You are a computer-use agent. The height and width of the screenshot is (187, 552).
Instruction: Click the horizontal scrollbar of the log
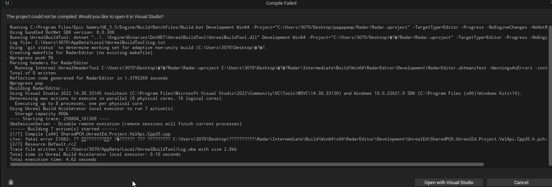[x=247, y=164]
